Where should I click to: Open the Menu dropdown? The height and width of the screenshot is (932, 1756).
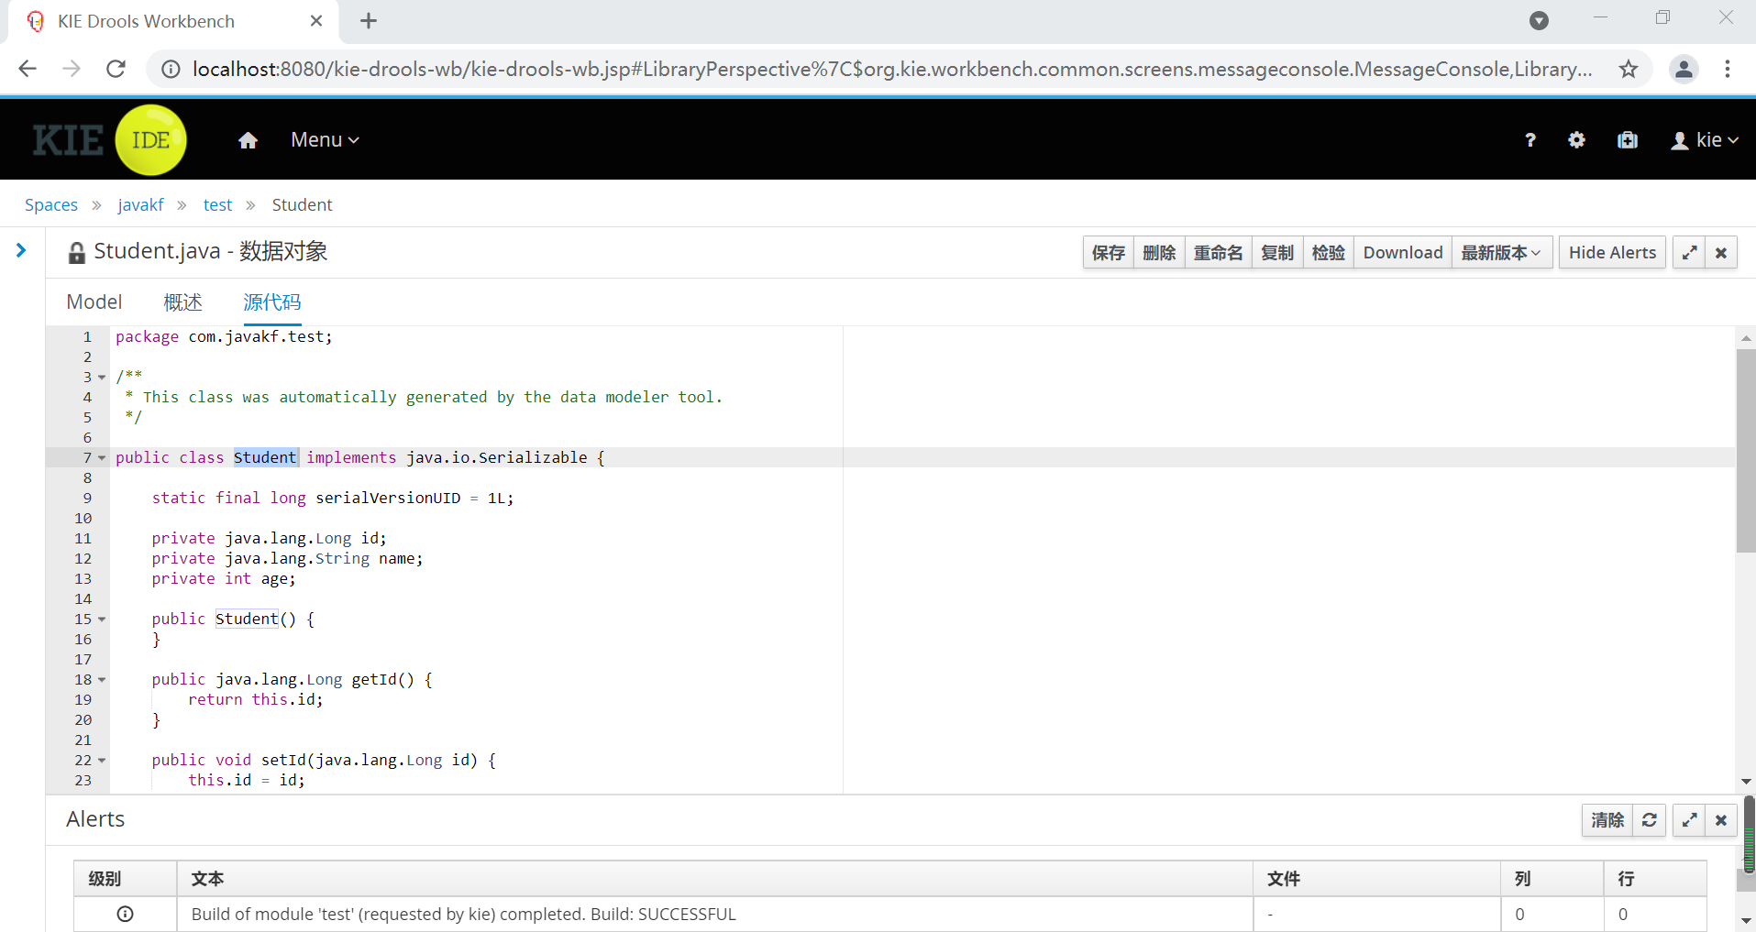[325, 140]
